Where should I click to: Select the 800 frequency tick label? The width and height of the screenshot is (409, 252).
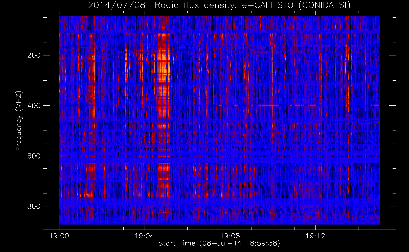coord(34,206)
